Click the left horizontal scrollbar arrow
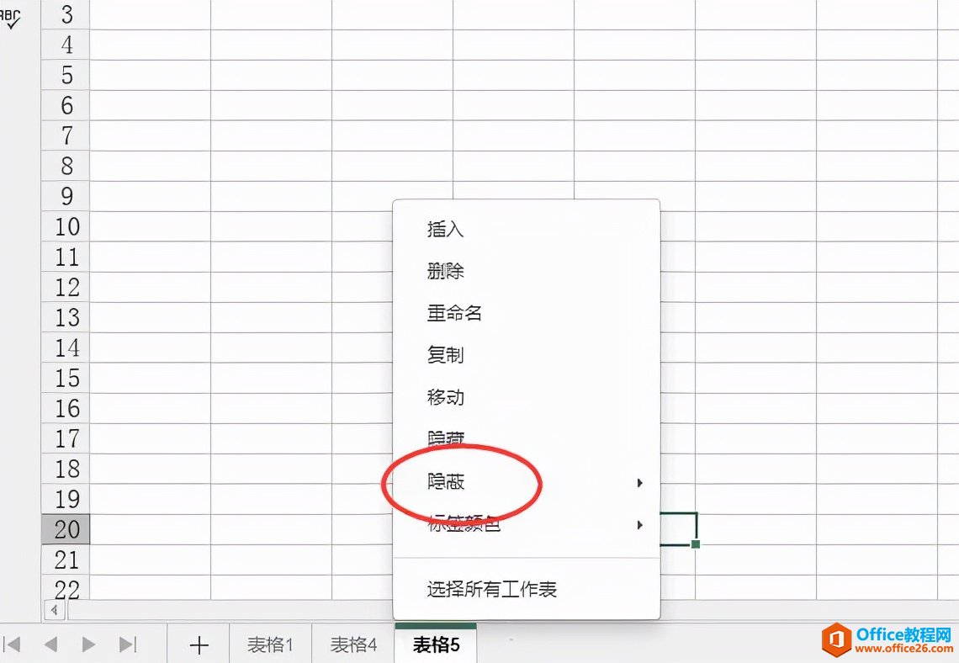 point(54,610)
